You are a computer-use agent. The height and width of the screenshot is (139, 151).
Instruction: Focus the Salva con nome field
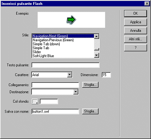point(55,111)
